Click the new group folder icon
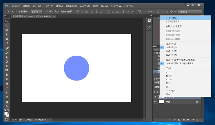The height and width of the screenshot is (125, 215). 188,120
